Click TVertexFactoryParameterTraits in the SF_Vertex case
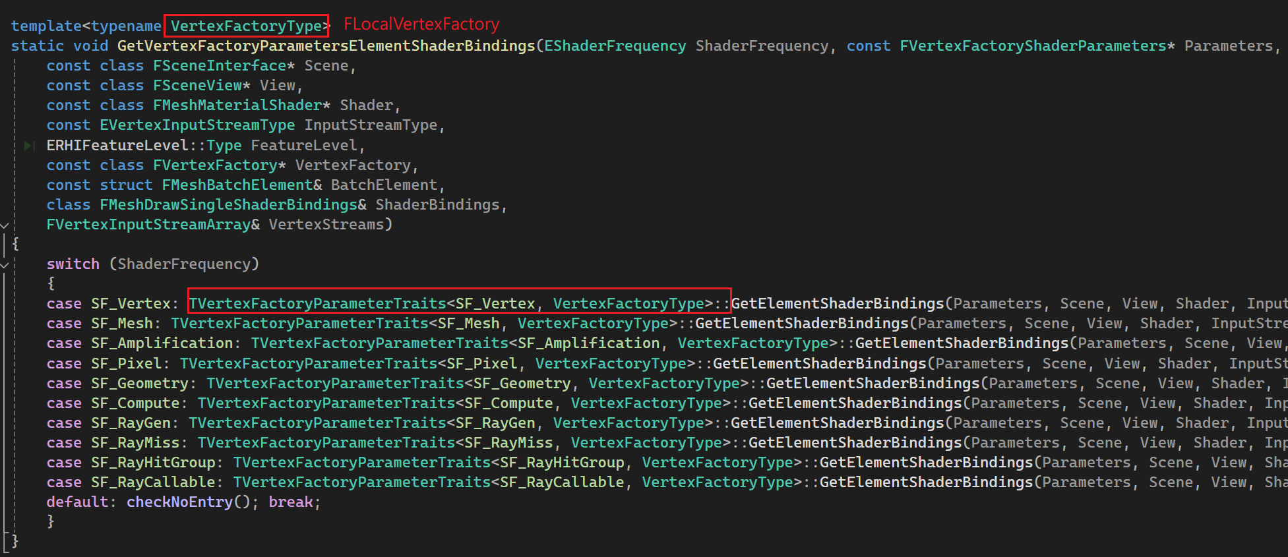The height and width of the screenshot is (557, 1288). (318, 304)
